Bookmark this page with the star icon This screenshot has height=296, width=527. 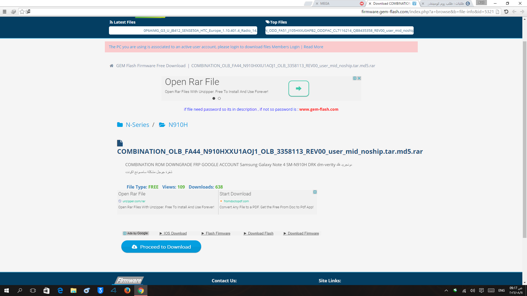[x=22, y=12]
